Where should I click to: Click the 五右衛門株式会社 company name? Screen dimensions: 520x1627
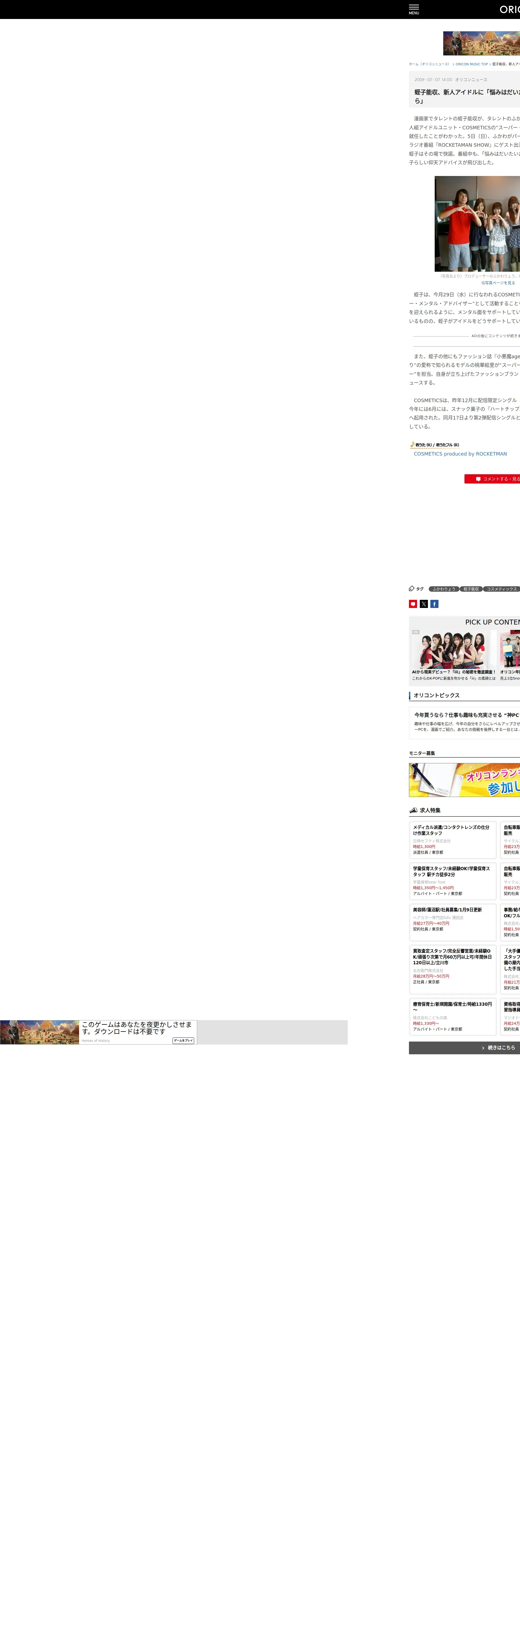pyautogui.click(x=428, y=970)
